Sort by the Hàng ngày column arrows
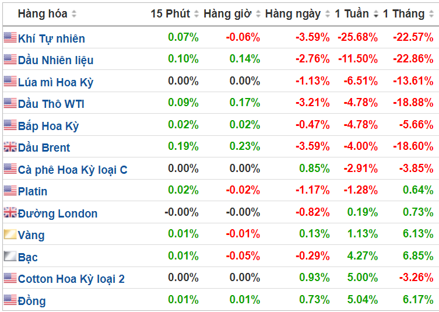Image resolution: width=439 pixels, height=312 pixels. 328,14
